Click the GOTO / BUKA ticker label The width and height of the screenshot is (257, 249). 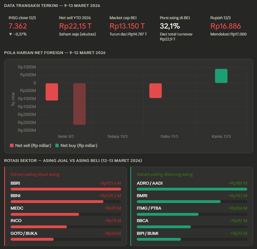[x=24, y=233]
